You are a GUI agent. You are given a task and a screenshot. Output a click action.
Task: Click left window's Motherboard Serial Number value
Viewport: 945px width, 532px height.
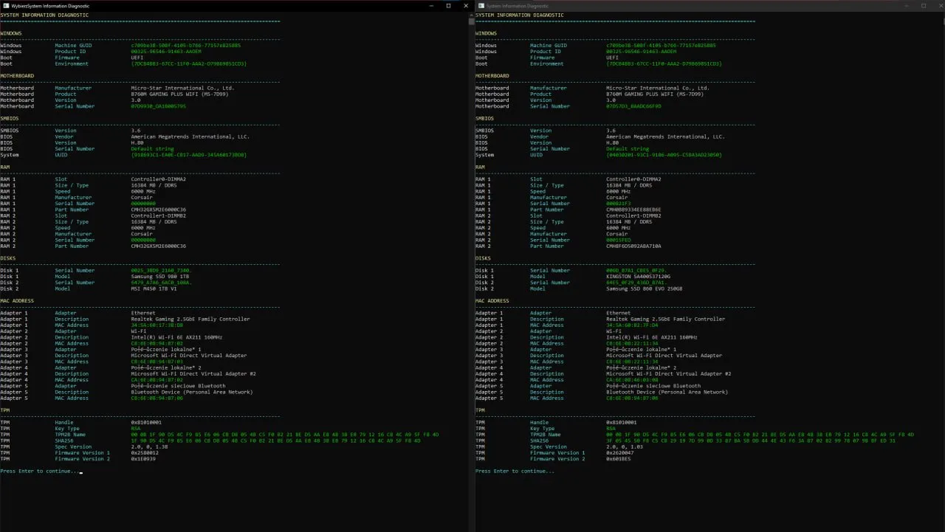(158, 106)
